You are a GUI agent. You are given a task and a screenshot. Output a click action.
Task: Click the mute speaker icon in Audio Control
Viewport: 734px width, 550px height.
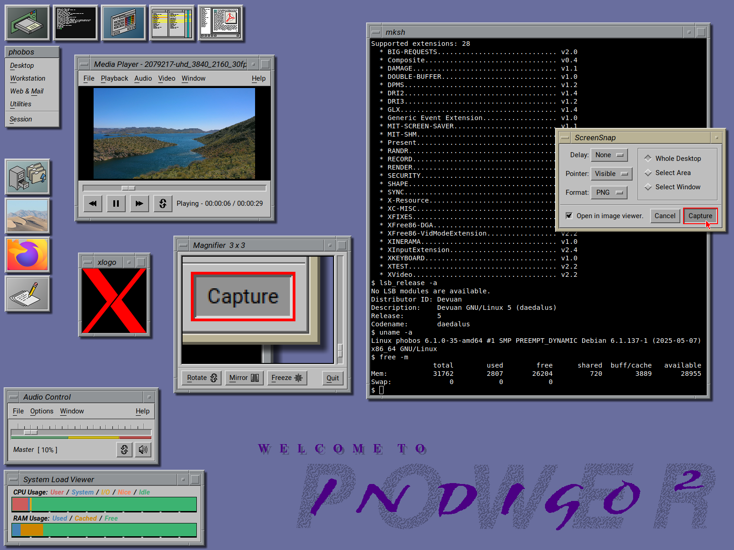[x=143, y=450]
